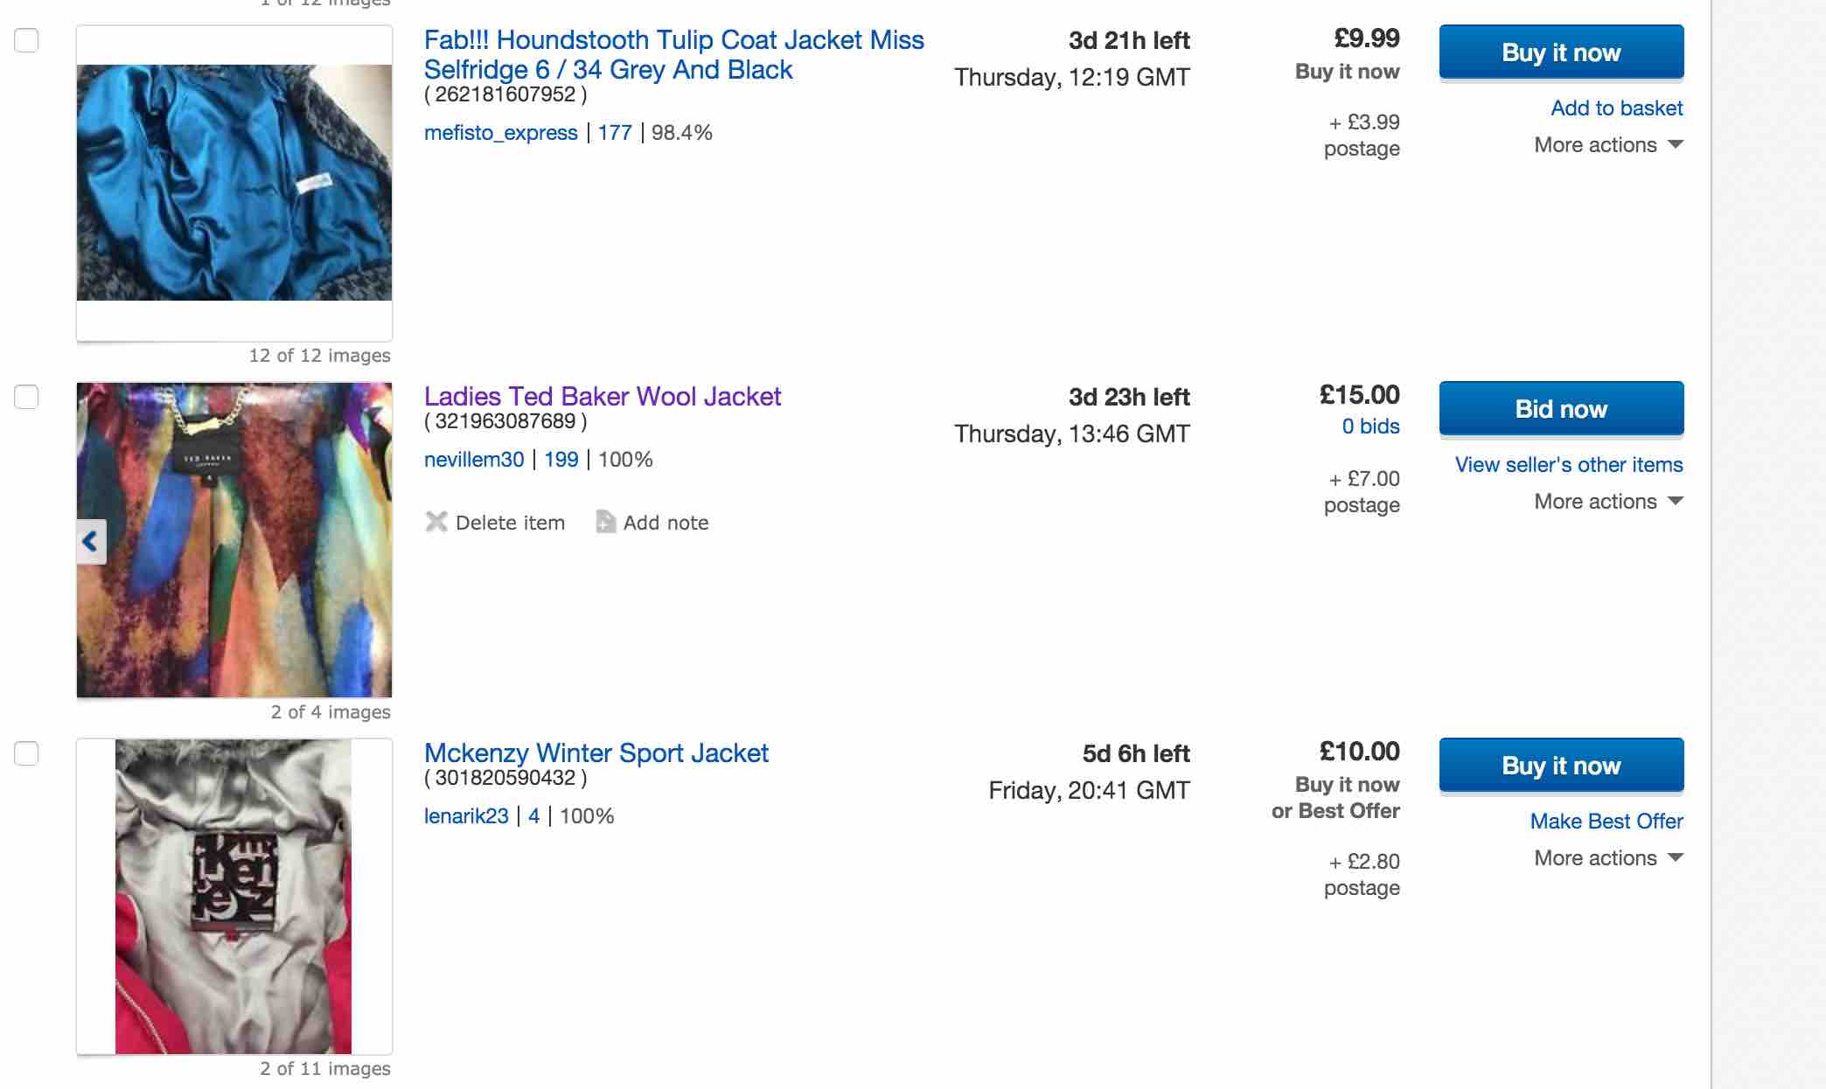The height and width of the screenshot is (1089, 1826).
Task: Click the blue-lined Houndstooth coat thumbnail
Action: click(234, 183)
